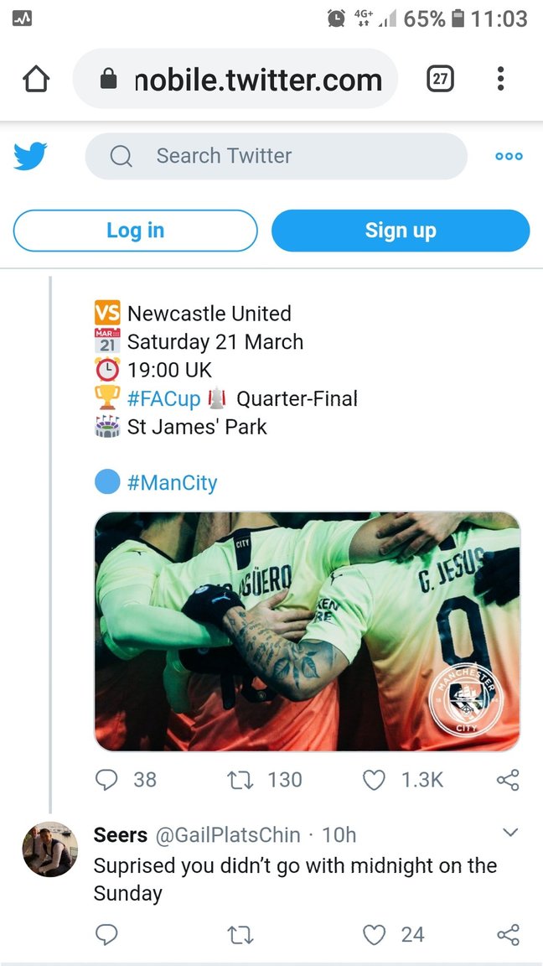Share the Seers reply
Screen dimensions: 543x966
click(508, 934)
